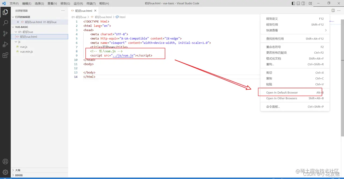Select 格式化文档 in context menu
The image size is (344, 179).
[x=295, y=59]
